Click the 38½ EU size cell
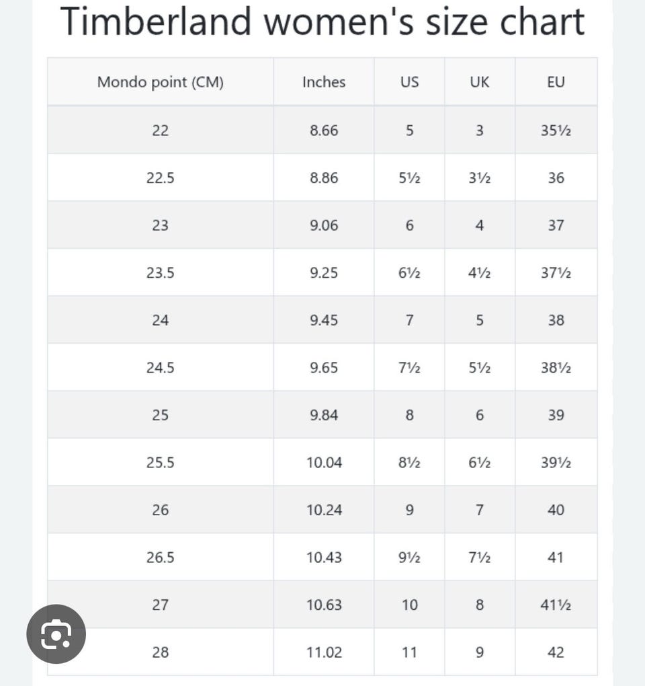Screen dimensions: 645x686 click(556, 368)
